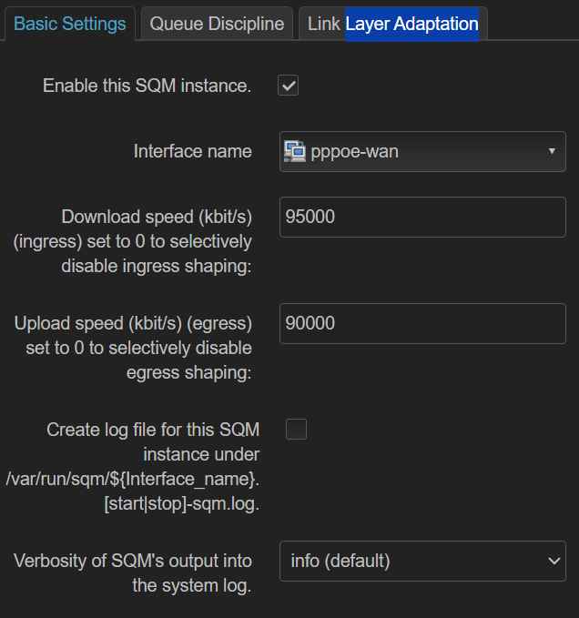This screenshot has width=579, height=618.
Task: Click the 'Enable this SQM instance.' label
Action: 147,86
